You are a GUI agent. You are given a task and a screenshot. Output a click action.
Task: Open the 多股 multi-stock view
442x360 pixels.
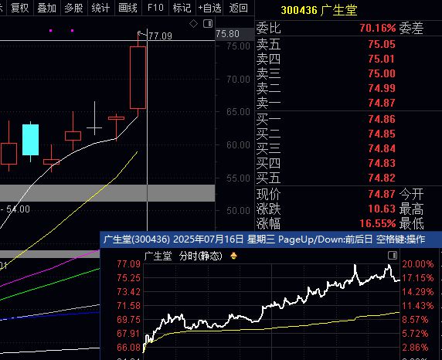tap(74, 8)
